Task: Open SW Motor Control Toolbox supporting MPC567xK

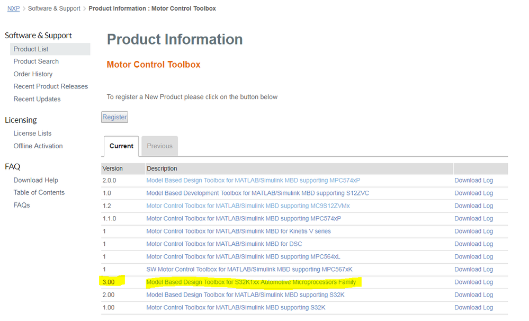Action: pyautogui.click(x=249, y=270)
